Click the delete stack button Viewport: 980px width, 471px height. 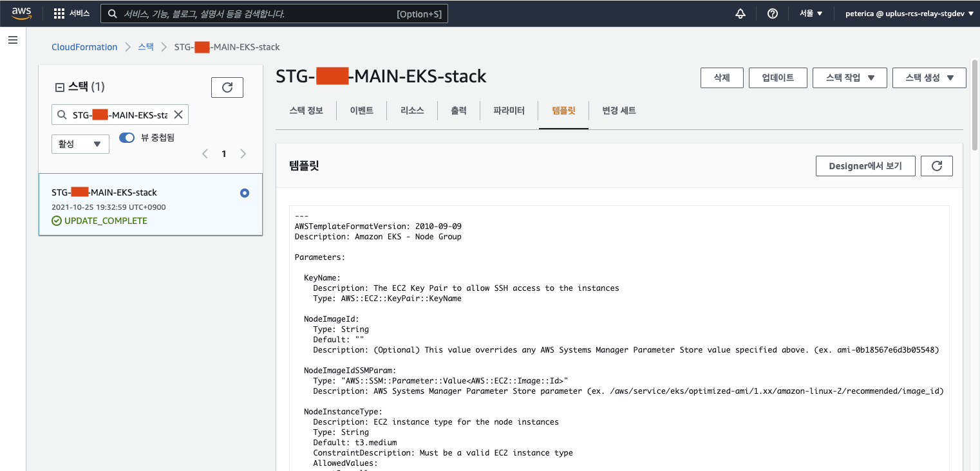(722, 78)
